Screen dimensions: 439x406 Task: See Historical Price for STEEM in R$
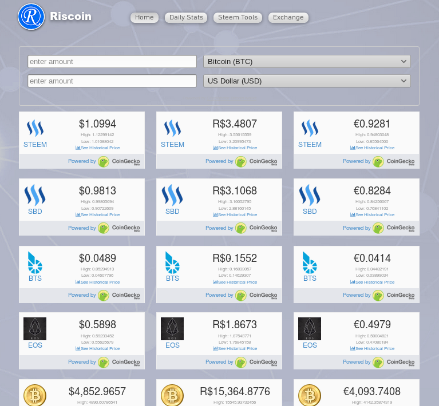[235, 148]
